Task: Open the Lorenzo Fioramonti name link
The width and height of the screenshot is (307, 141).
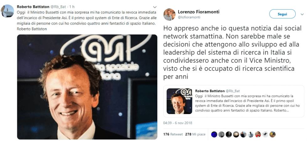Action: click(x=199, y=12)
